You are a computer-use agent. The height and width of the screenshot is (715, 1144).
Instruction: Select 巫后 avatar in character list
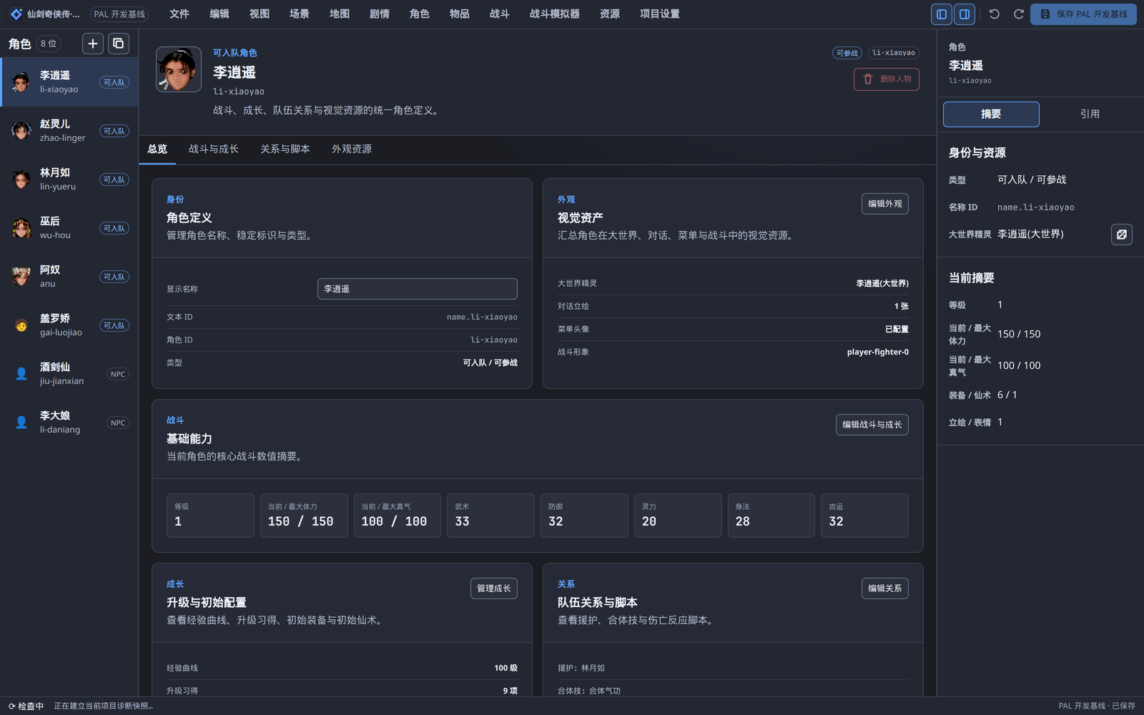click(x=21, y=228)
